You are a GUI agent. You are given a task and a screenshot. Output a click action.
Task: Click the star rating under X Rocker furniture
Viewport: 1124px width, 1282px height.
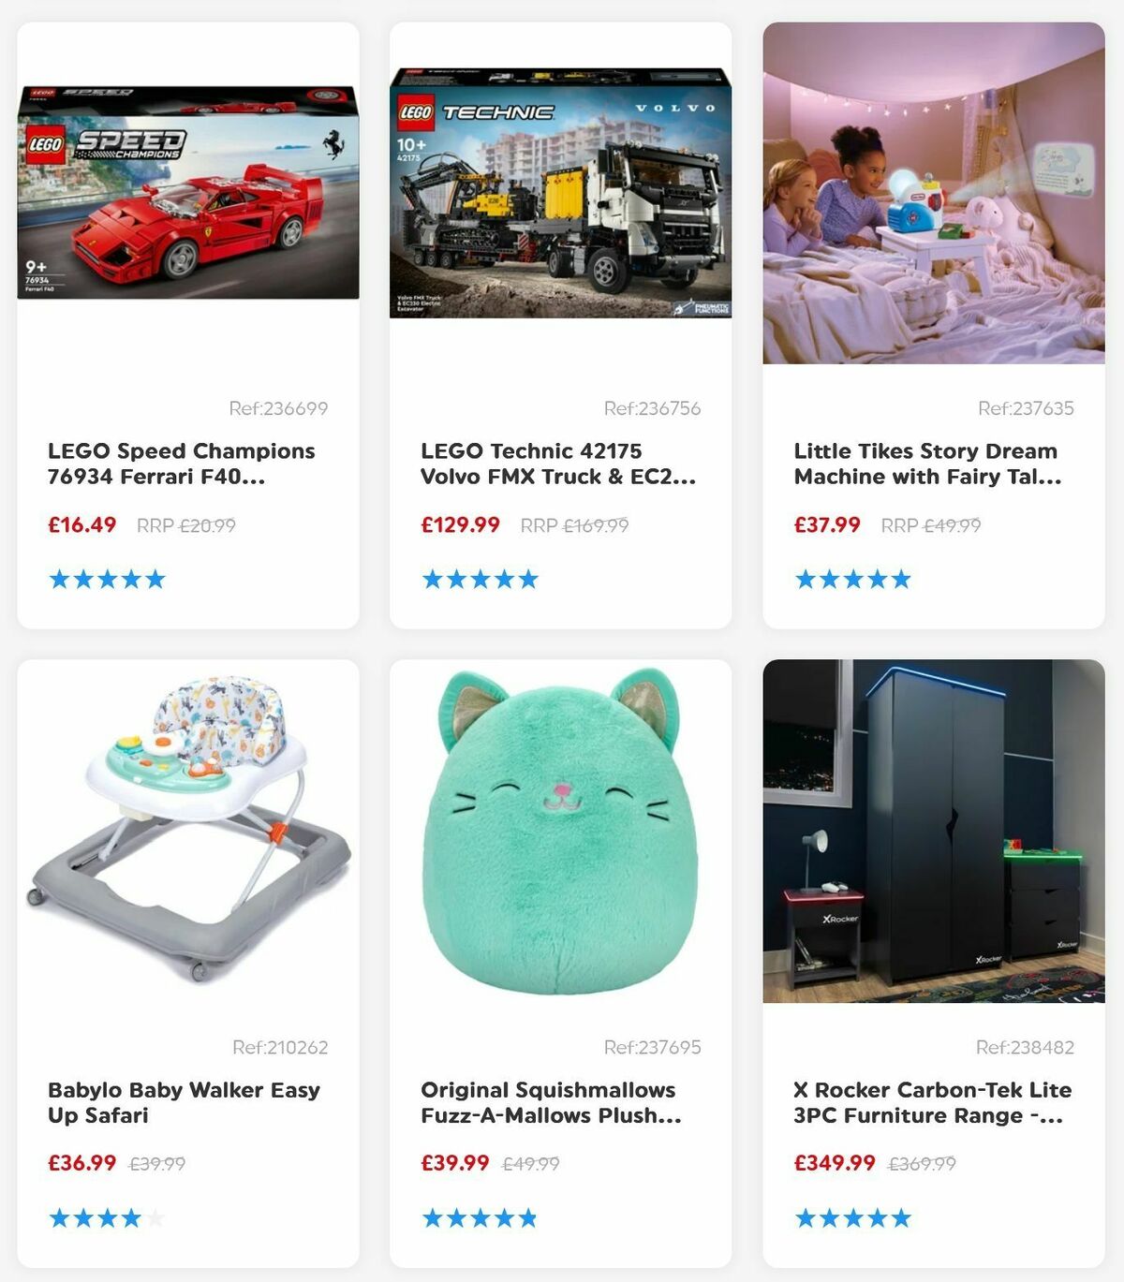click(853, 1217)
